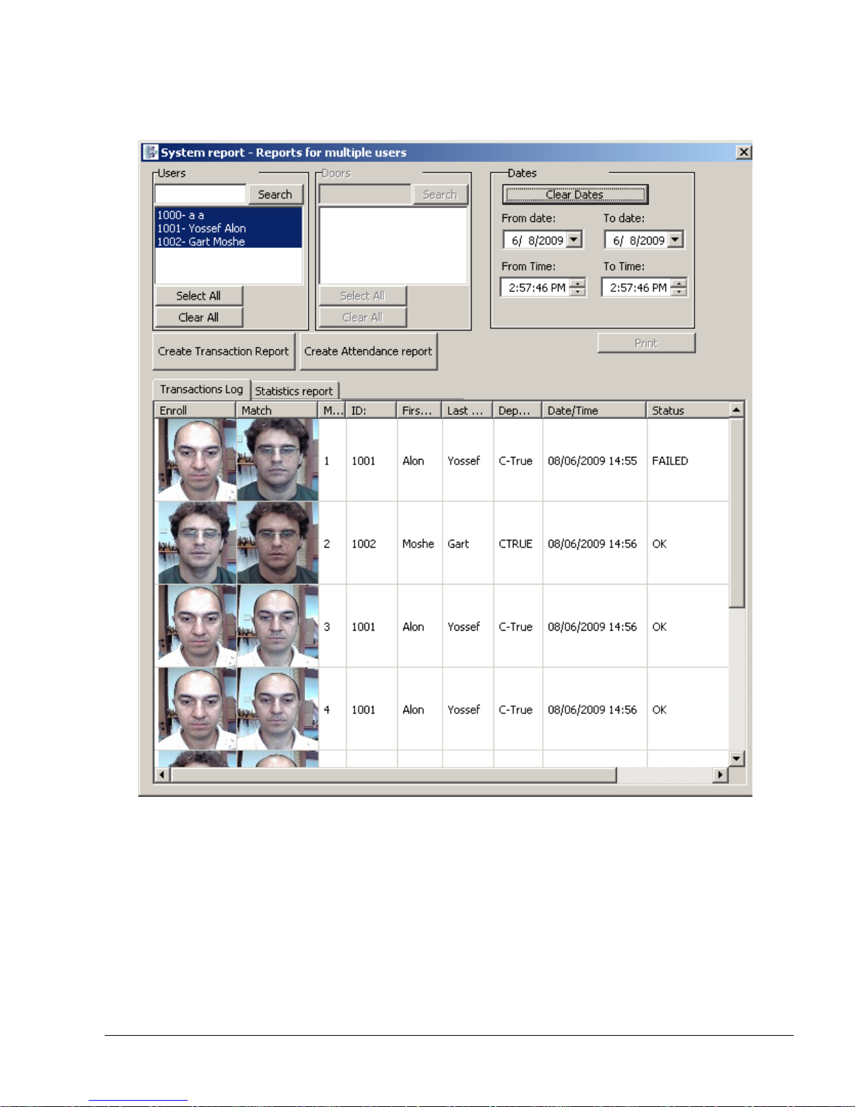
Task: Click the Enroll photo in row 1
Action: click(x=197, y=460)
